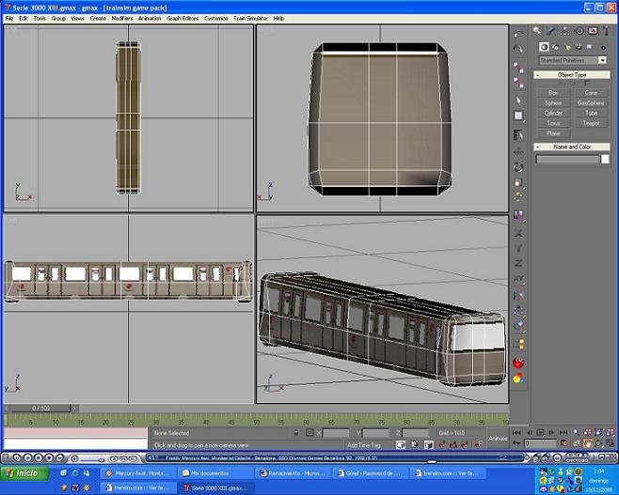This screenshot has height=495, width=619.
Task: Click the Windows Inicio start button
Action: 21,473
